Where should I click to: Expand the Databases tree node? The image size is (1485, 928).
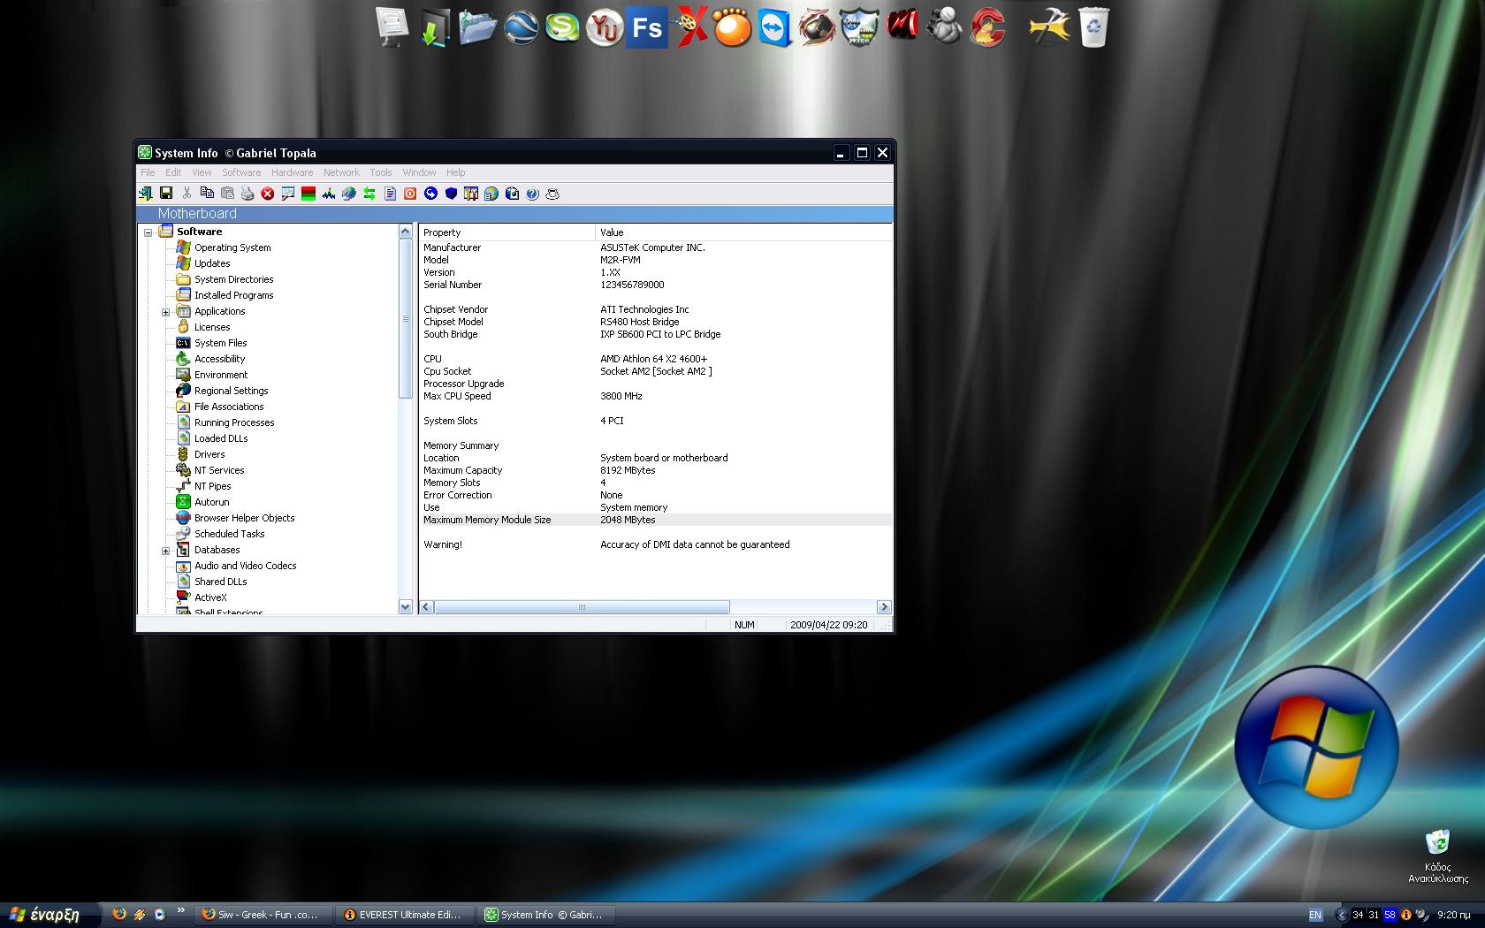click(165, 551)
